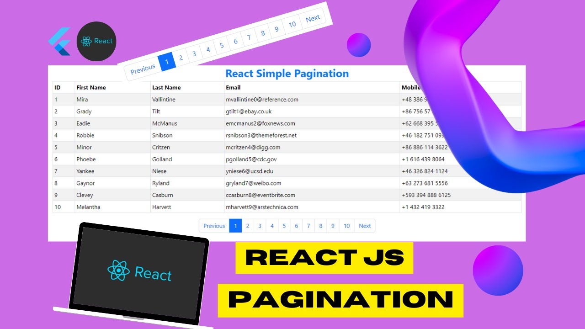Select page 6 in bottom pagination

(x=296, y=226)
